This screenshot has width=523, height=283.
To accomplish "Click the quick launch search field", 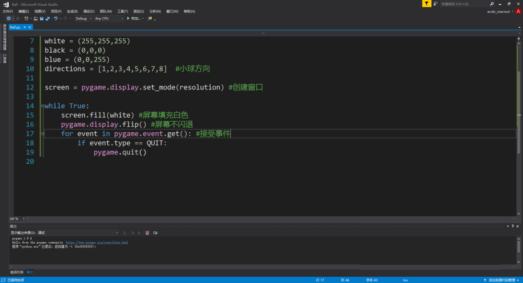I will coord(464,4).
